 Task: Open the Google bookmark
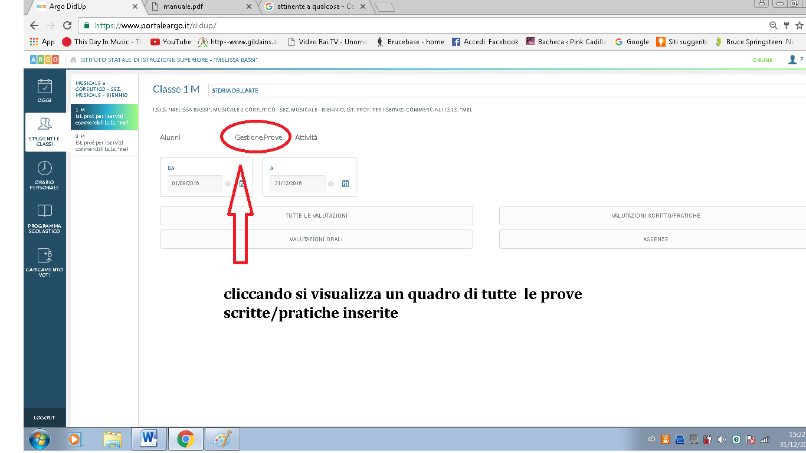click(631, 42)
